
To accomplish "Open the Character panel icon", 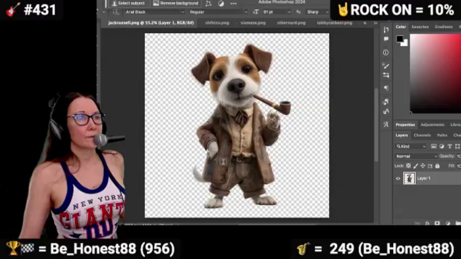I will (x=386, y=112).
